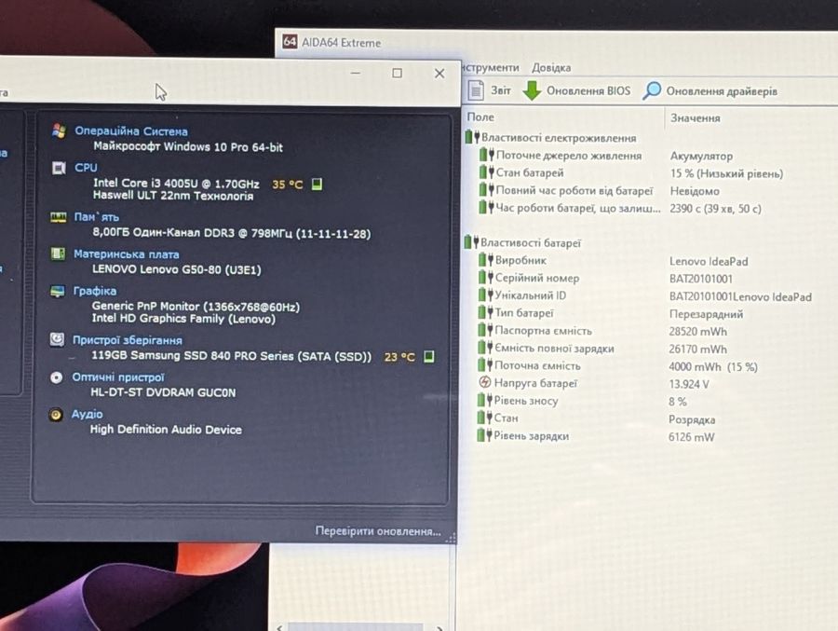Click battery icon next to Рівень зносу
This screenshot has height=631, width=838.
click(485, 401)
